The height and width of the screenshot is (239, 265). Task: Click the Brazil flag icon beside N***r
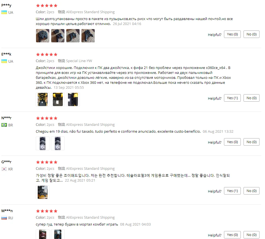[x=4, y=125]
